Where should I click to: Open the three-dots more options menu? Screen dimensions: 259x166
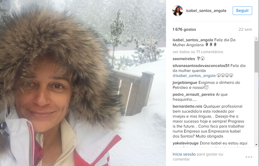pos(249,157)
